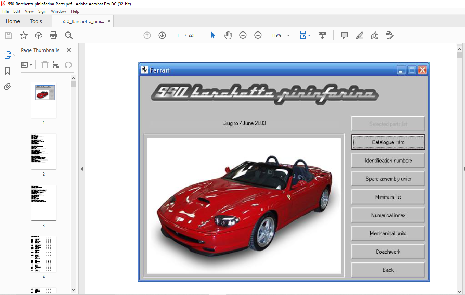Activate the Selection arrow tool
The height and width of the screenshot is (295, 465).
213,35
